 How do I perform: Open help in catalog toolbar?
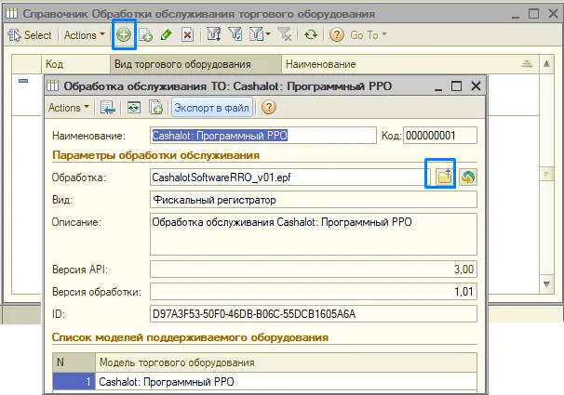pyautogui.click(x=337, y=34)
